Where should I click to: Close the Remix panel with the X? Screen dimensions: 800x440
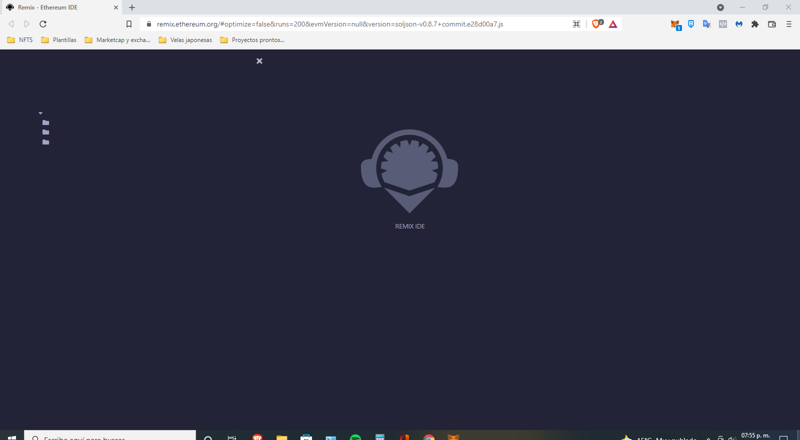[259, 61]
